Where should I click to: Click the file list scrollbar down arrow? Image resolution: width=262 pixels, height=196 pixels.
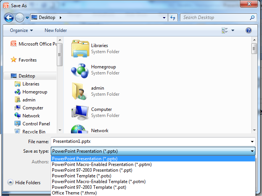254,130
